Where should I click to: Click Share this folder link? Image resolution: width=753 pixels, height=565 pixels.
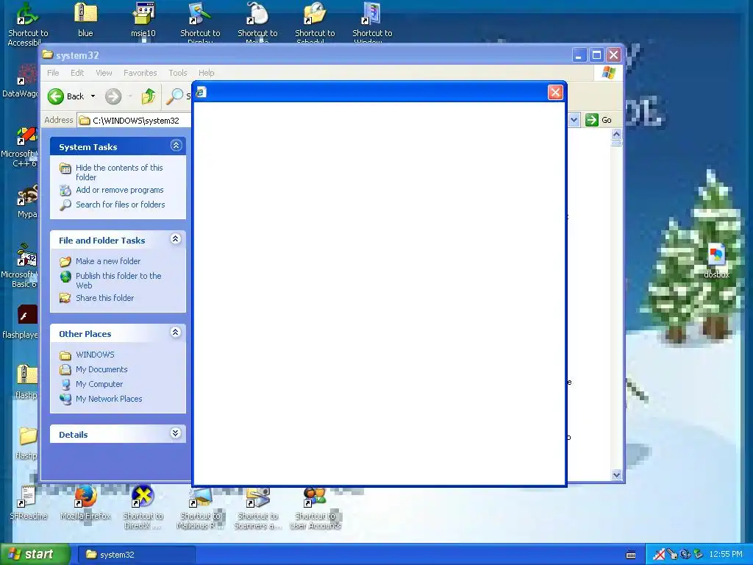(104, 298)
